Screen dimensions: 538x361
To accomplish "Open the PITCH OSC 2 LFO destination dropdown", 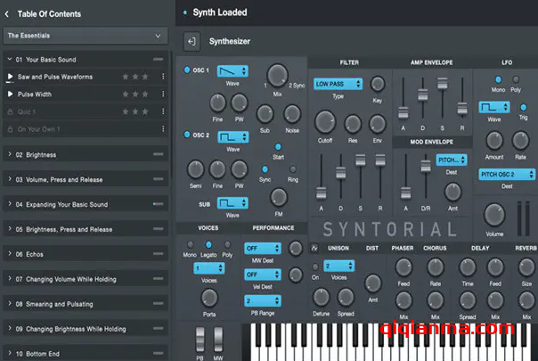I will 506,175.
